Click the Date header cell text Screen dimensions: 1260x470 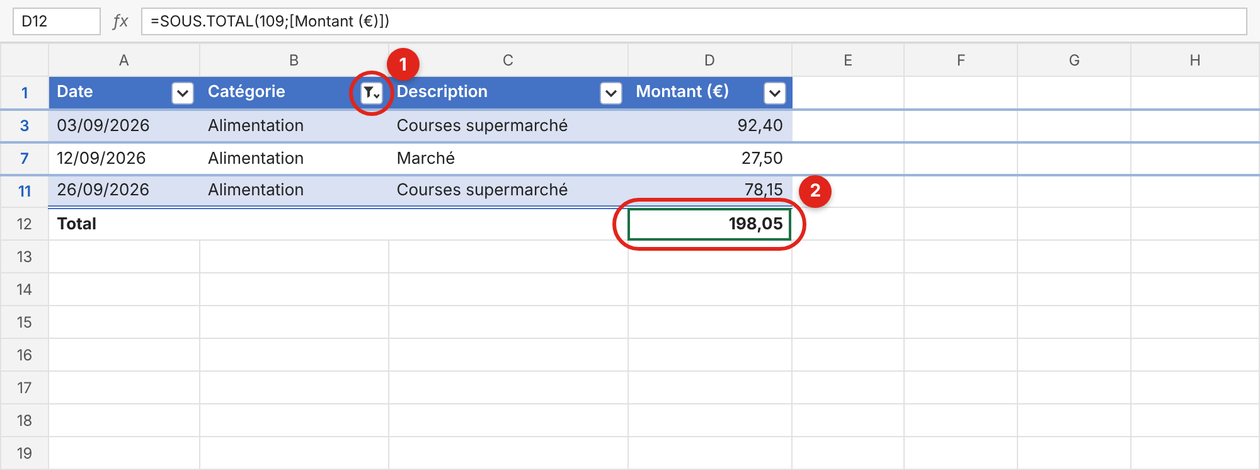tap(75, 91)
